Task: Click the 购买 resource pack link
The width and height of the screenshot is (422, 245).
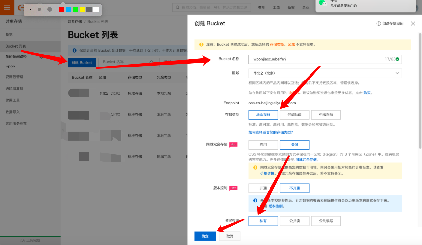Action: pyautogui.click(x=367, y=93)
